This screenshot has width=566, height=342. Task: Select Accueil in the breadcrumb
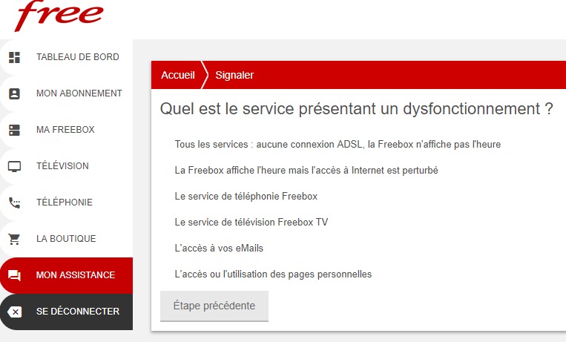pyautogui.click(x=177, y=75)
